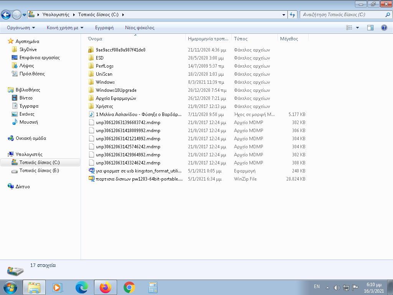Expand the Κοινή χρήση με menu
The height and width of the screenshot is (295, 393).
(x=65, y=28)
